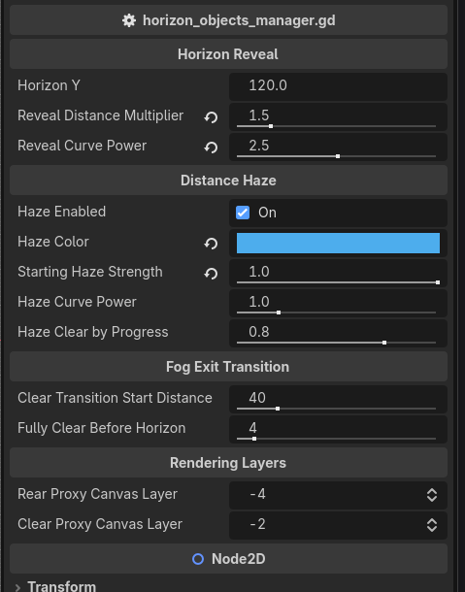Viewport: 465px width, 592px height.
Task: Open the horizon_objects_manager.gd script header
Action: [x=228, y=20]
